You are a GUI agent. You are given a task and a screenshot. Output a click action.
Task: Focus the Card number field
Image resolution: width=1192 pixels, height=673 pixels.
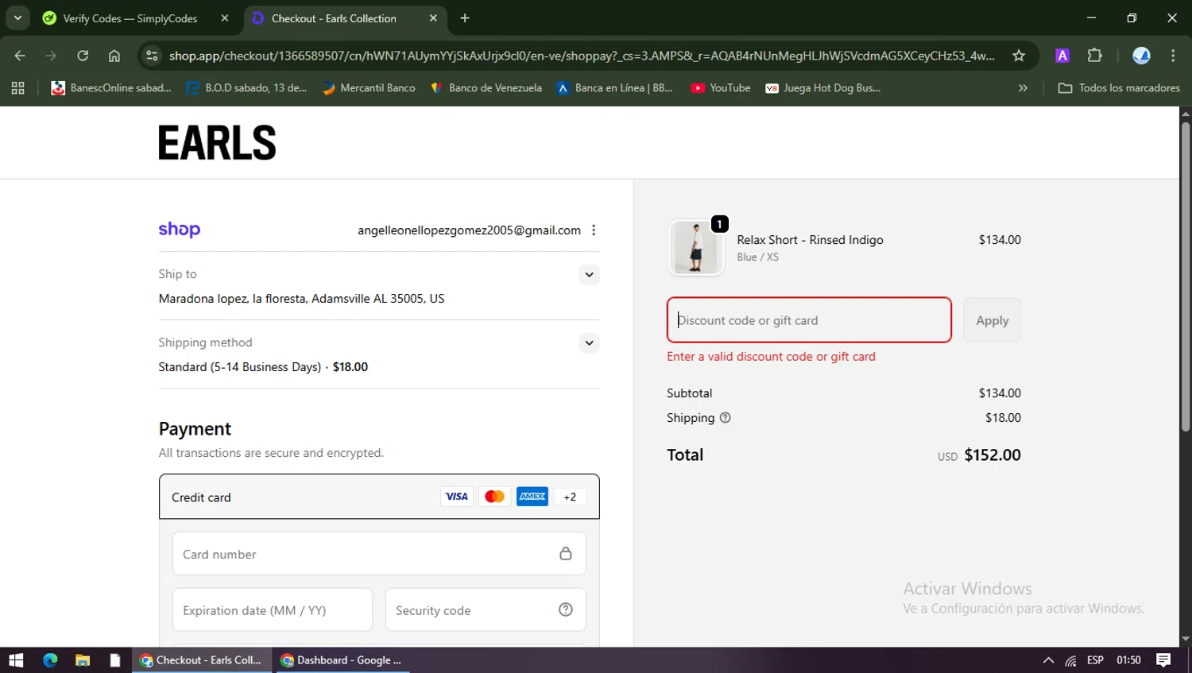point(379,554)
